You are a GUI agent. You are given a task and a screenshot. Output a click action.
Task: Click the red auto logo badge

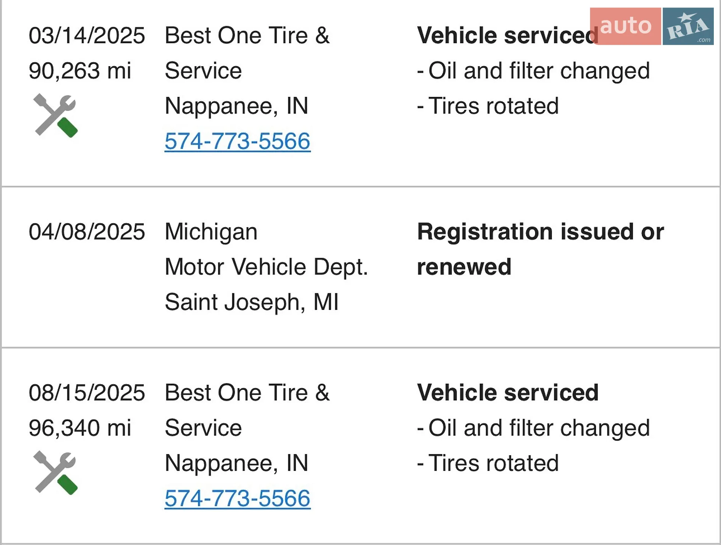pos(625,26)
